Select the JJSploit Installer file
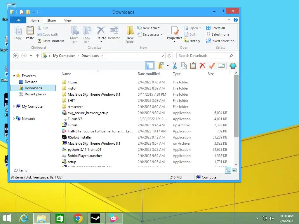This screenshot has width=299, height=224. (80, 137)
